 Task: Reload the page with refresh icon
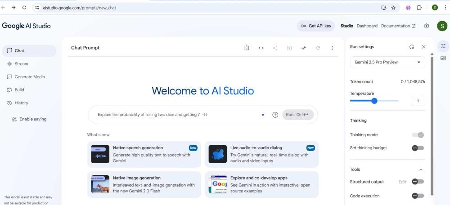click(24, 8)
